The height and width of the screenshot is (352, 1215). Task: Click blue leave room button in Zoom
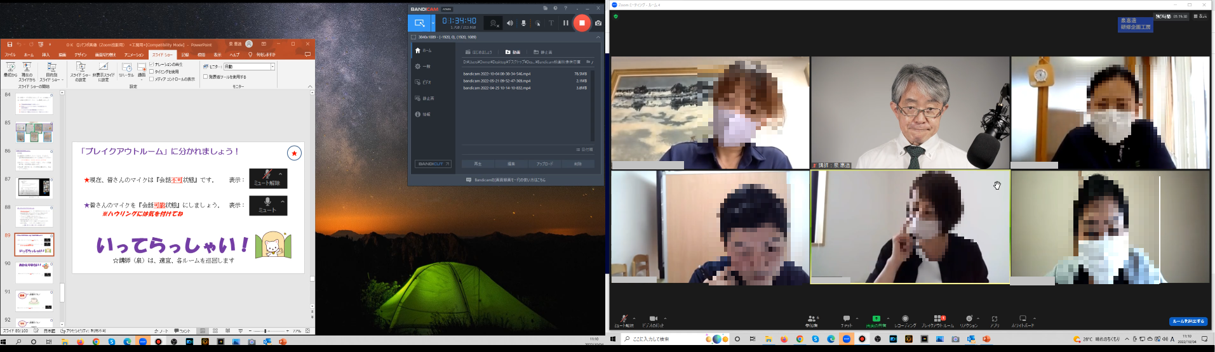1188,322
